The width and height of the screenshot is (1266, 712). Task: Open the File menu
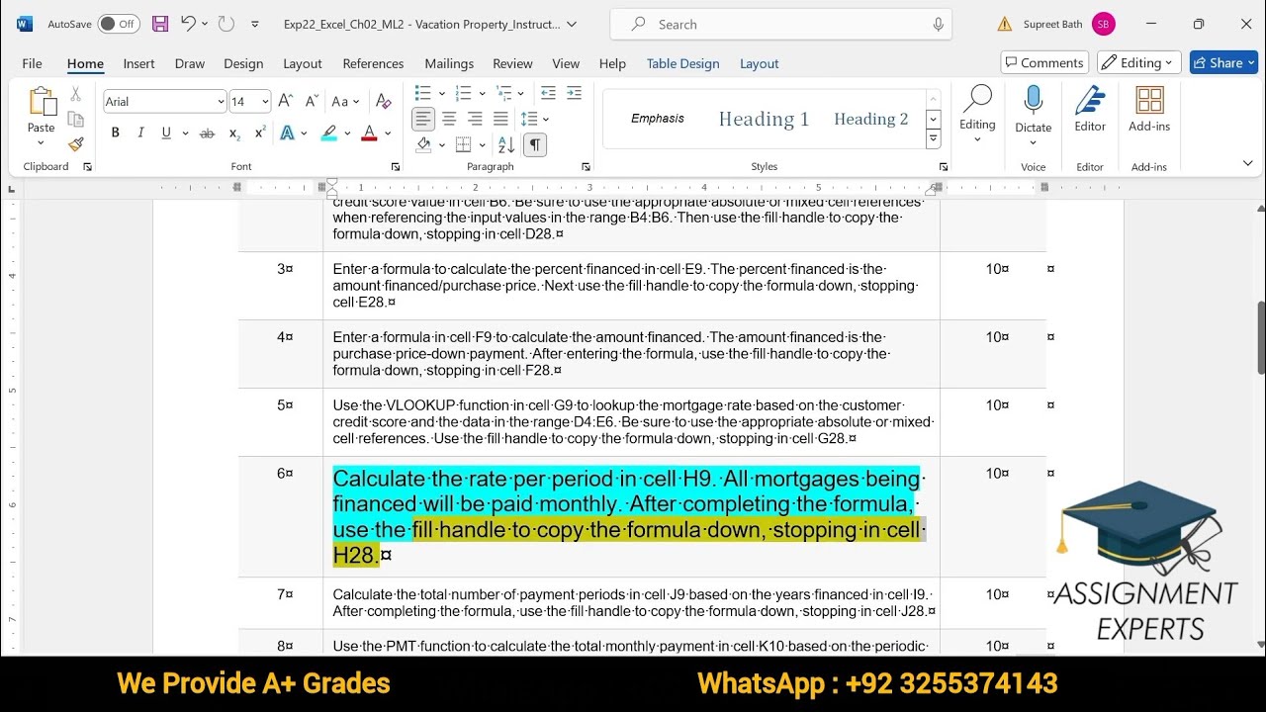pos(32,63)
